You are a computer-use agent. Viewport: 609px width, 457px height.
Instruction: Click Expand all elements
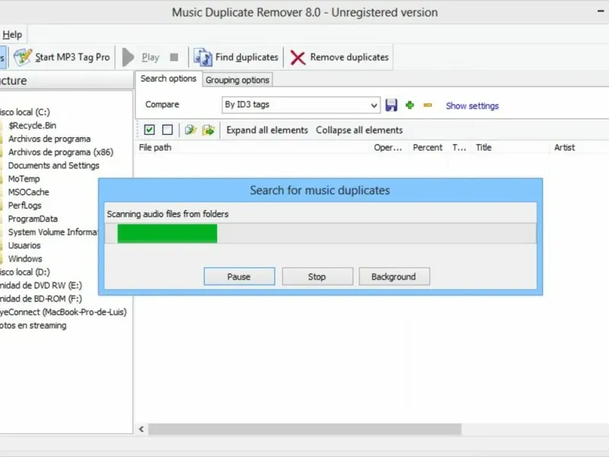click(x=267, y=130)
